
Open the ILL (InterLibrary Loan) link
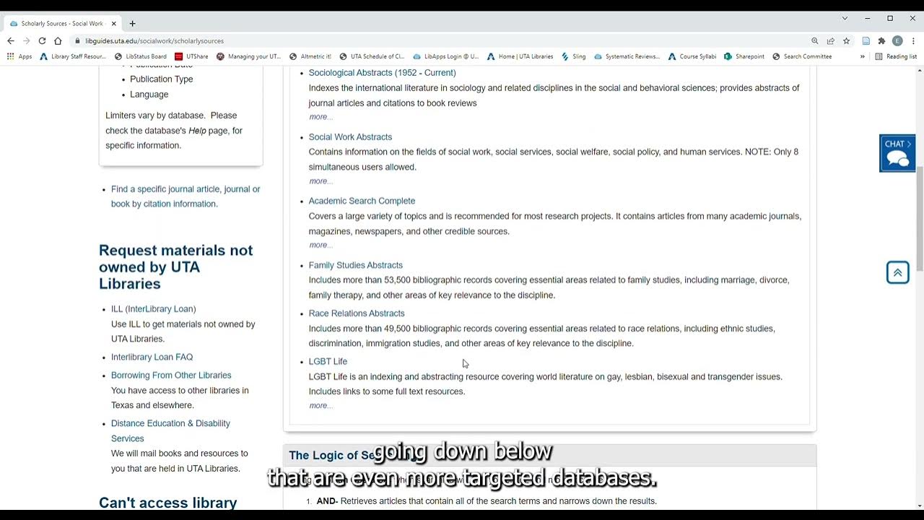pyautogui.click(x=154, y=309)
